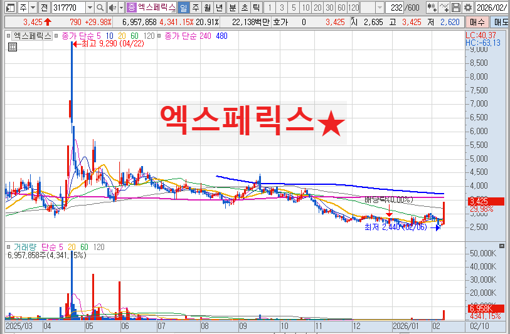Open chart settings gear icon
The width and height of the screenshot is (510, 334).
[468, 8]
